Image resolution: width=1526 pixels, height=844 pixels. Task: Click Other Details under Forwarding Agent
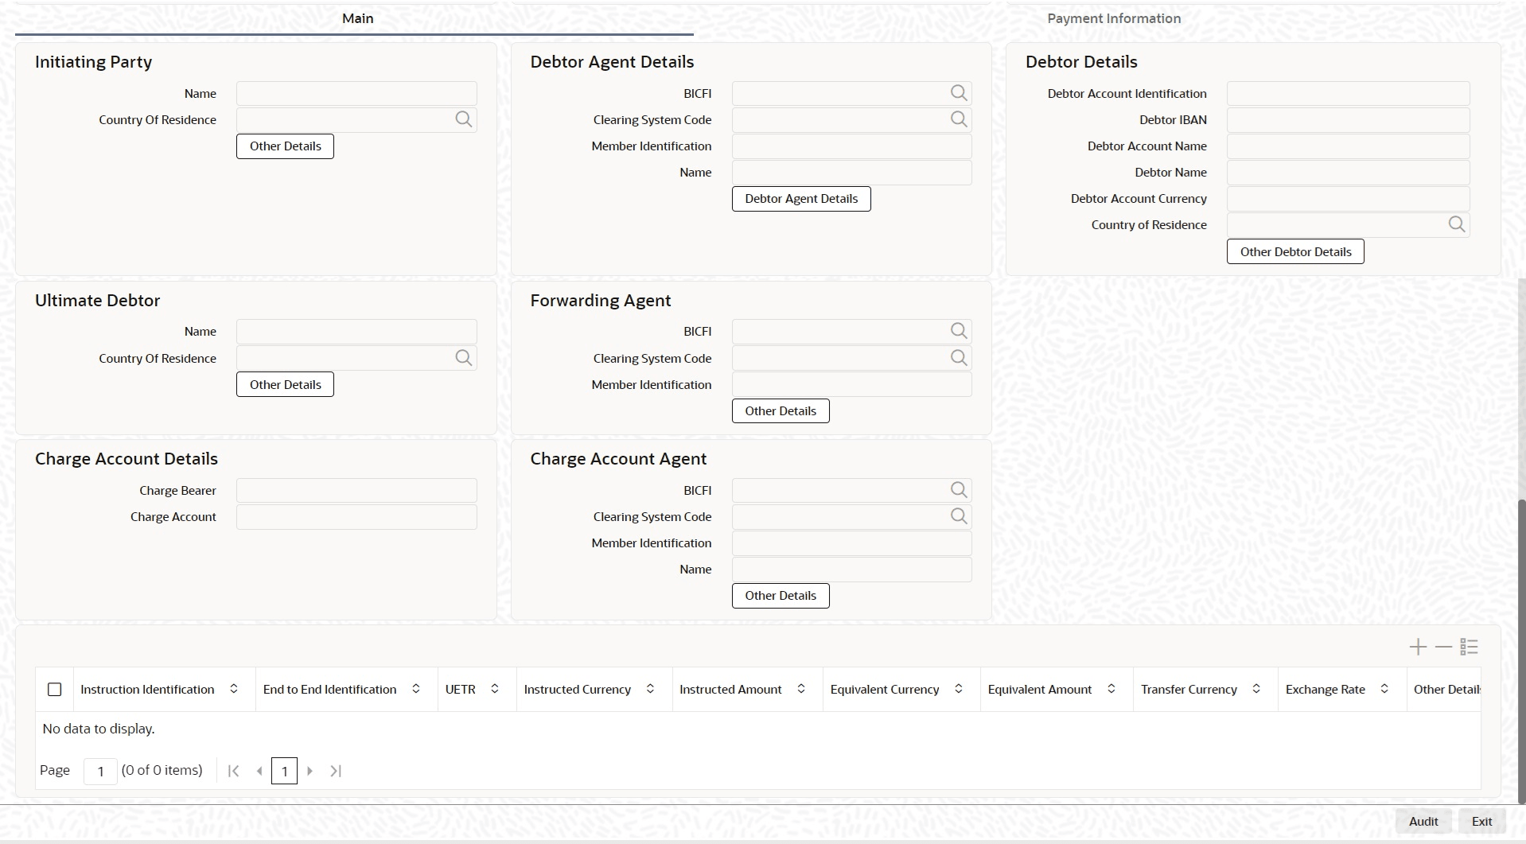(781, 410)
